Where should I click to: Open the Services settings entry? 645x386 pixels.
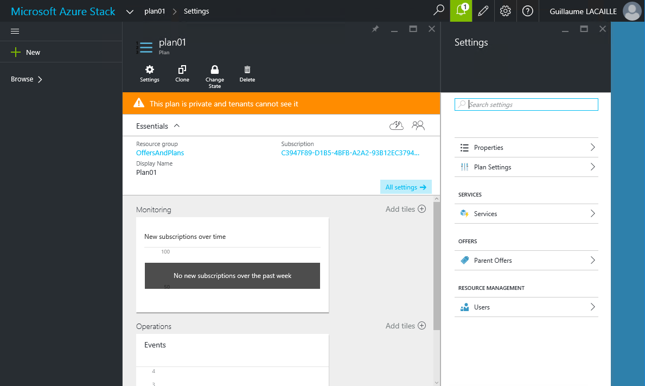pos(526,213)
